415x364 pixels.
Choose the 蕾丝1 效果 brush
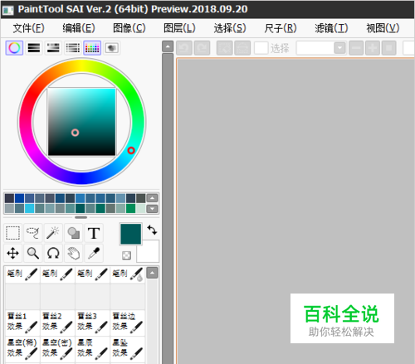click(22, 323)
